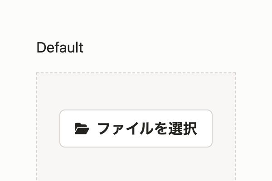Click the open folder icon
The width and height of the screenshot is (272, 181).
82,129
